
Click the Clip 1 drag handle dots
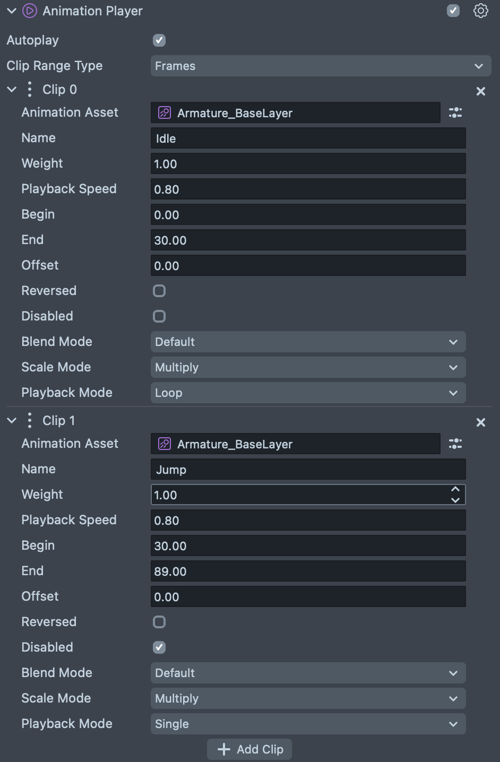tap(30, 420)
